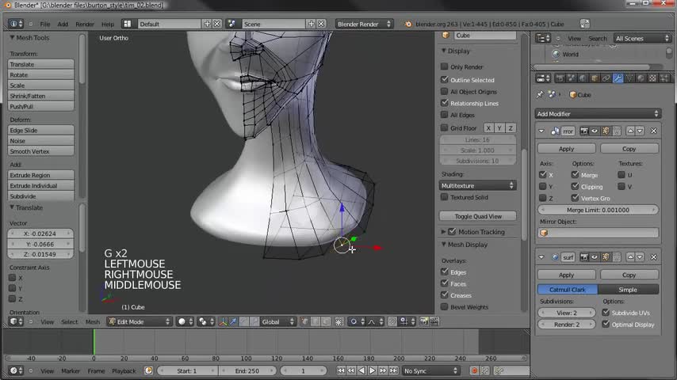Expand the Motion Tracking panel
The height and width of the screenshot is (380, 677).
[443, 232]
